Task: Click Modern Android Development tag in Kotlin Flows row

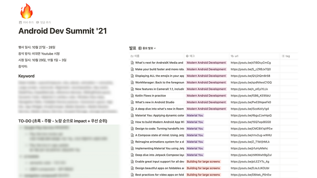Action: (206, 96)
